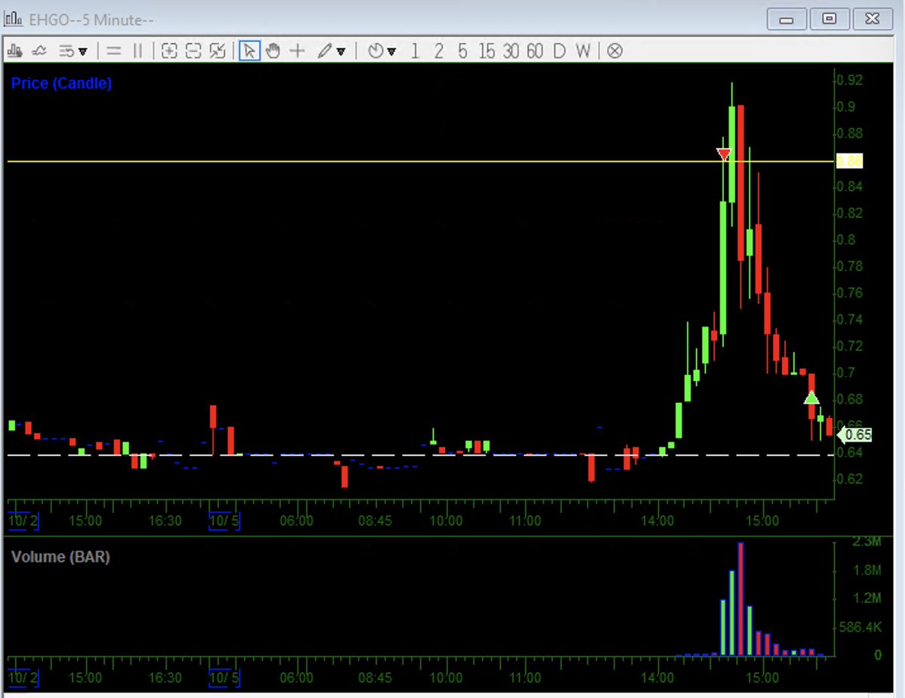Close the EHGO chart window
The width and height of the screenshot is (905, 698).
[873, 20]
